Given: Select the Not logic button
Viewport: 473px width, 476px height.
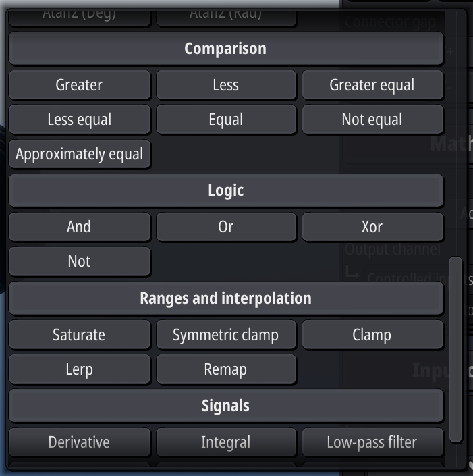Looking at the screenshot, I should (x=80, y=261).
